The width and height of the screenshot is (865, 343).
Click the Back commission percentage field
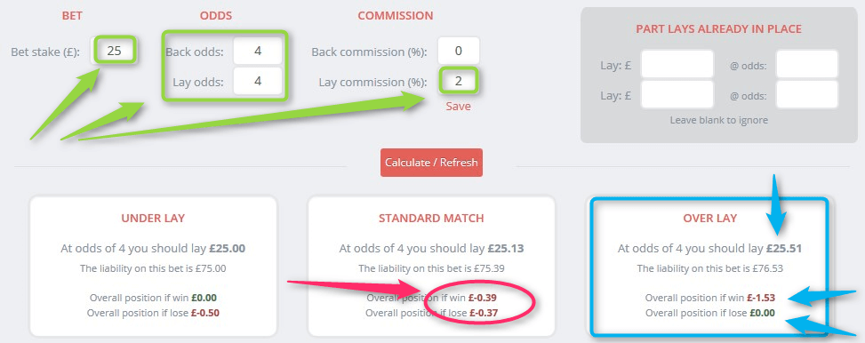[x=459, y=52]
